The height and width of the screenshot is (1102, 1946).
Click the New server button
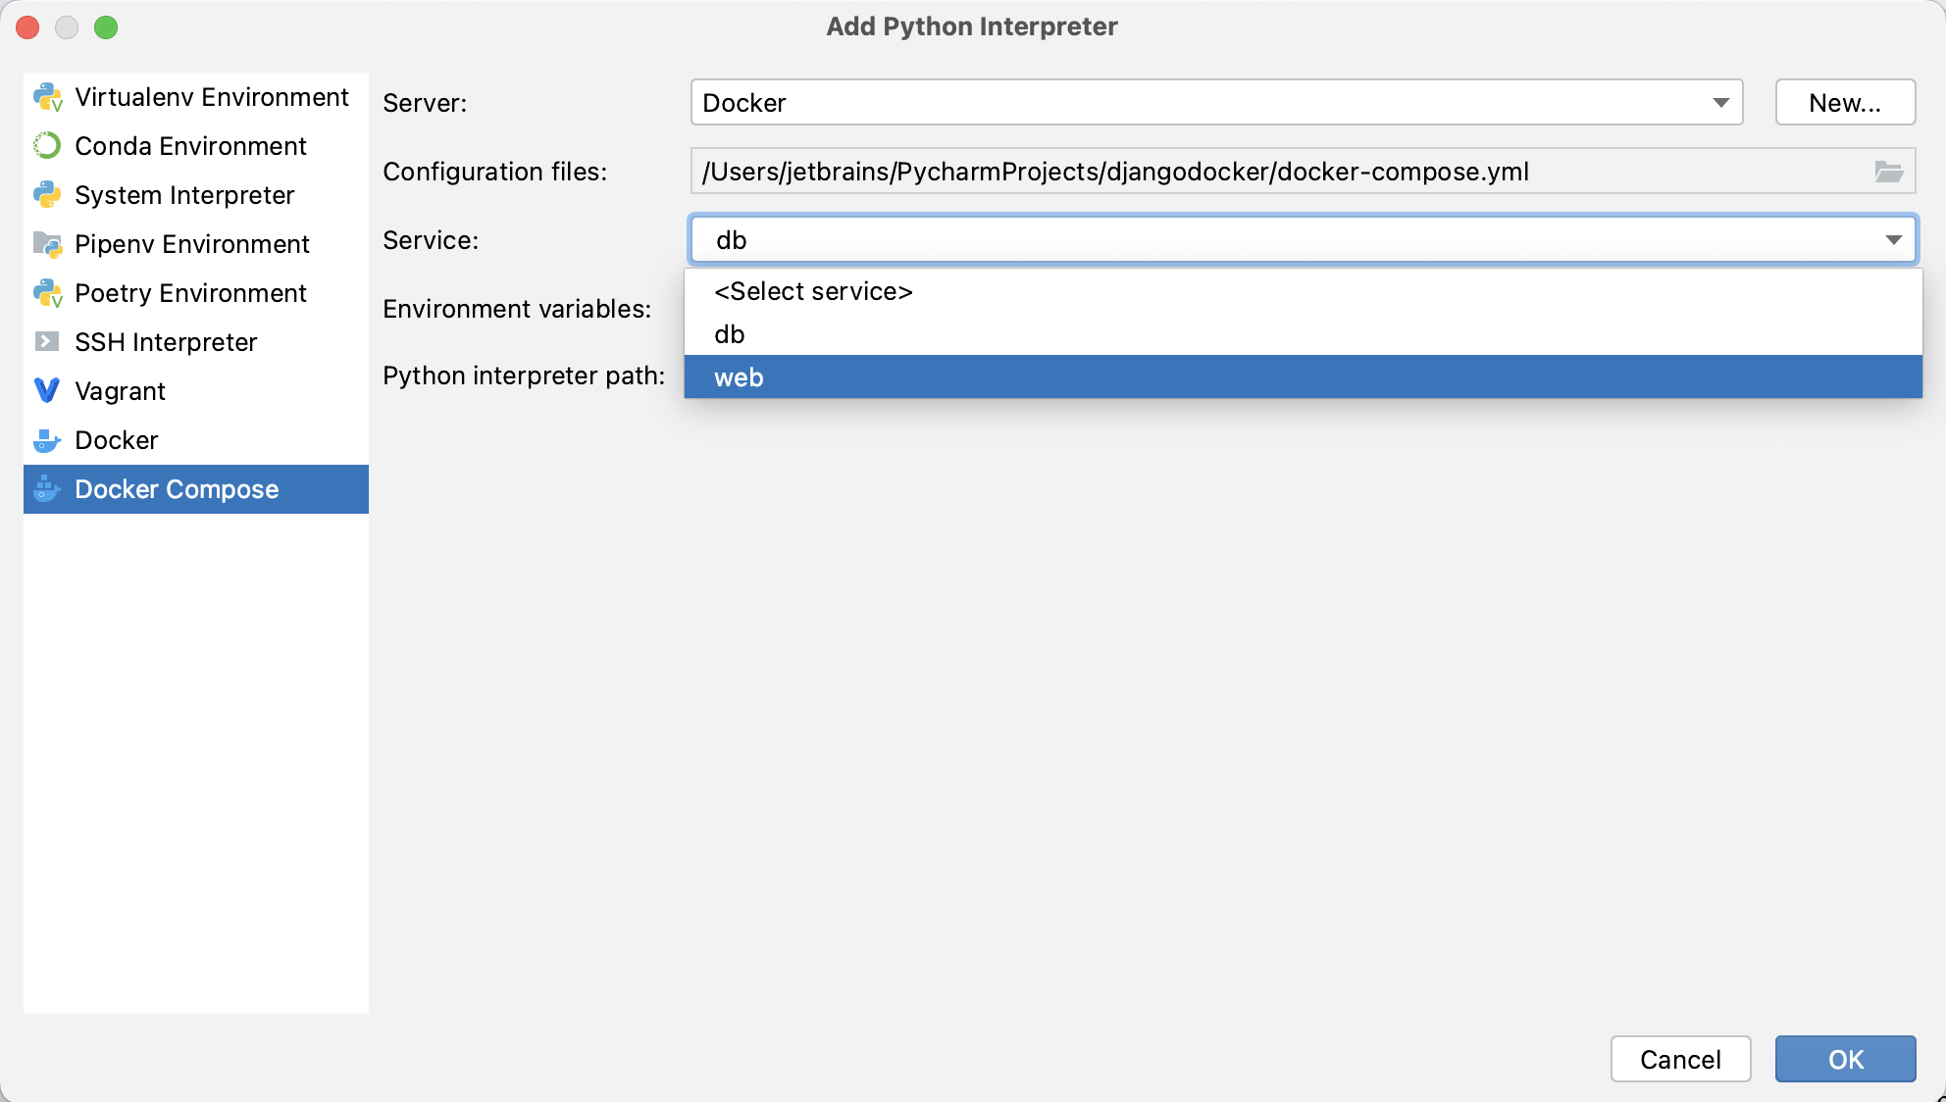click(x=1847, y=103)
